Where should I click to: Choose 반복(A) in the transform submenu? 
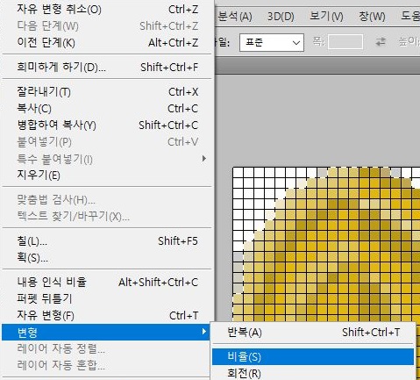click(x=313, y=333)
